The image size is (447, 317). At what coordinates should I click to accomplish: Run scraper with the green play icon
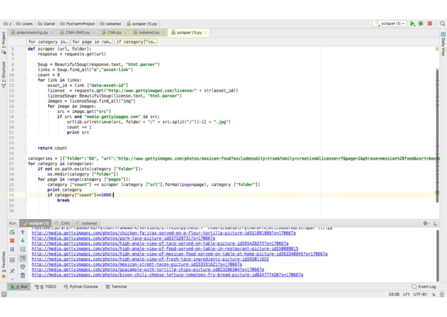[x=412, y=24]
